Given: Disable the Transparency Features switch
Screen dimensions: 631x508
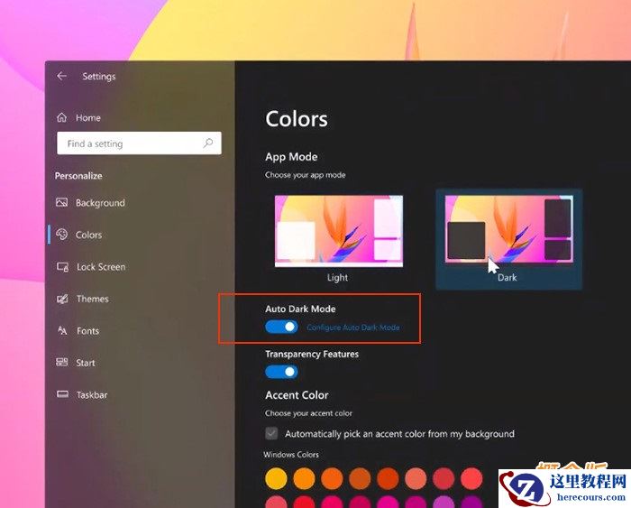Looking at the screenshot, I should [x=281, y=372].
